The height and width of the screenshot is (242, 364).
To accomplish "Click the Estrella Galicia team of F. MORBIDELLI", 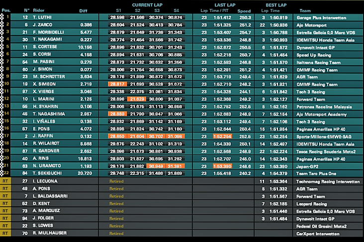I will [326, 32].
